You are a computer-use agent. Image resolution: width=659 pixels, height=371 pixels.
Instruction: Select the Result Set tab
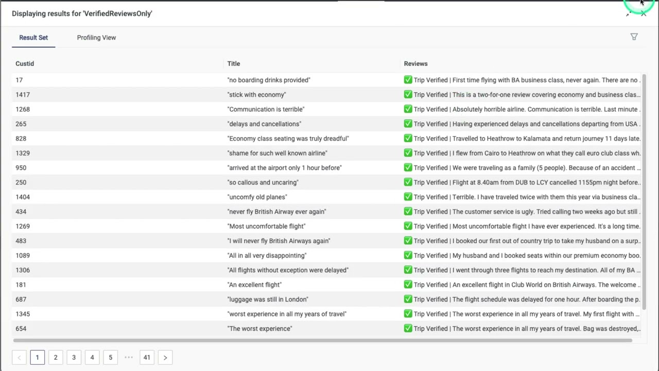(33, 38)
